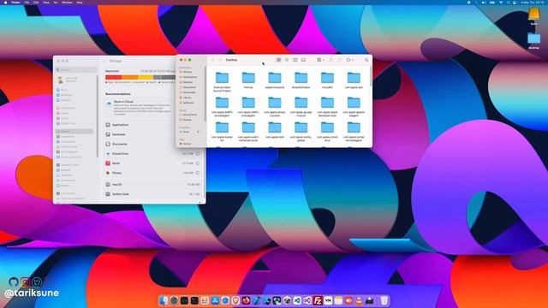Viewport: 548px width, 308px height.
Task: Click the red segment of the storage bar
Action: [x=113, y=77]
